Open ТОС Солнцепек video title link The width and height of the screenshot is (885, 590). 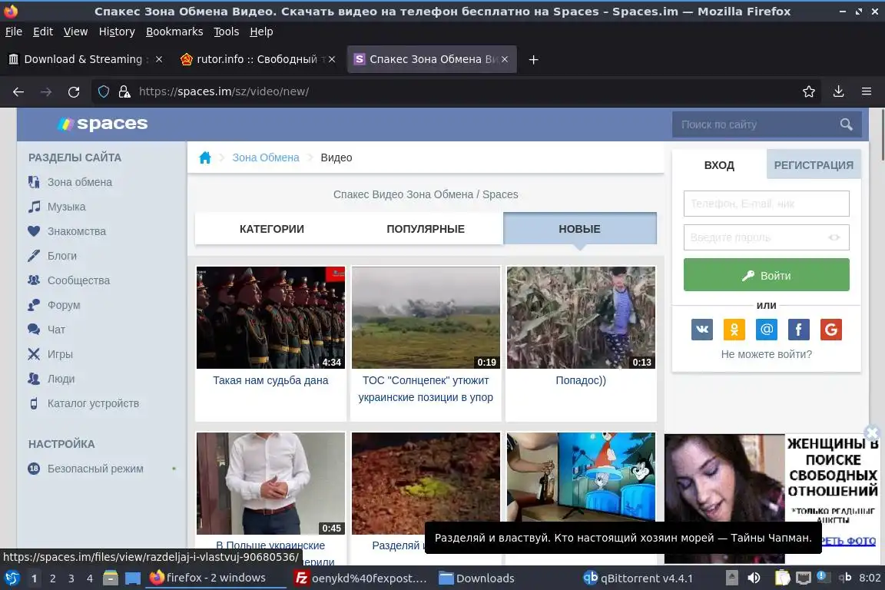click(x=426, y=389)
